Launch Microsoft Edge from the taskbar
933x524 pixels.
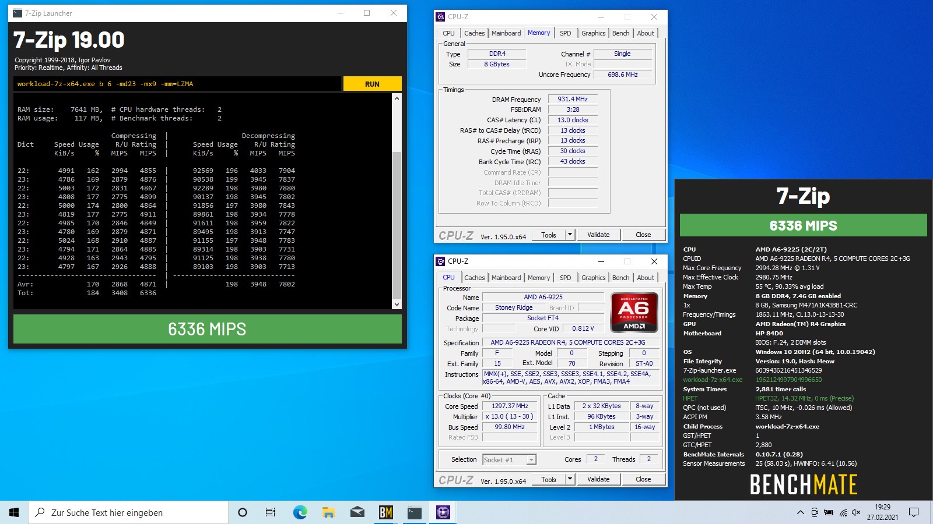coord(300,512)
